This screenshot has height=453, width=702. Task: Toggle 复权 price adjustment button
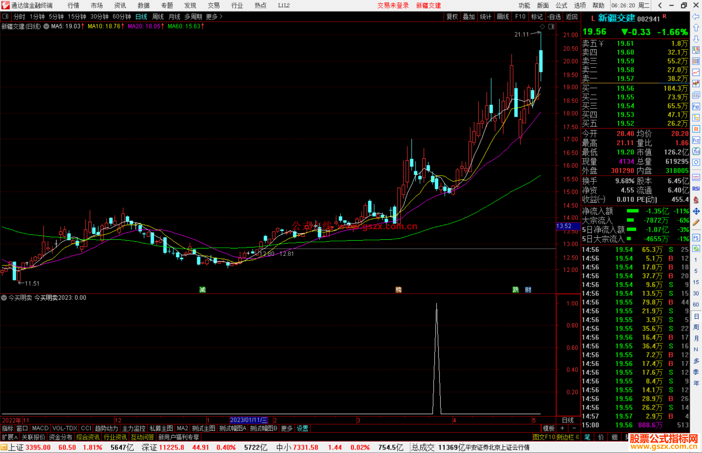click(452, 17)
